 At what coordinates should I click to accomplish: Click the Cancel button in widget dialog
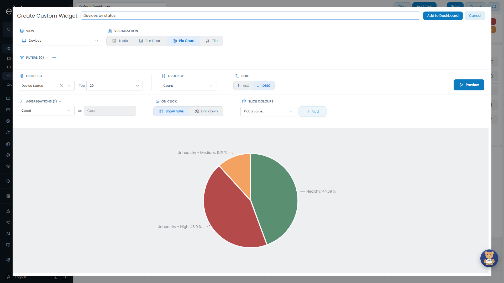[475, 16]
